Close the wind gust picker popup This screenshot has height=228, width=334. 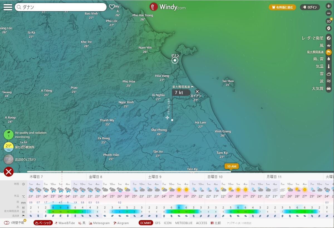197,91
